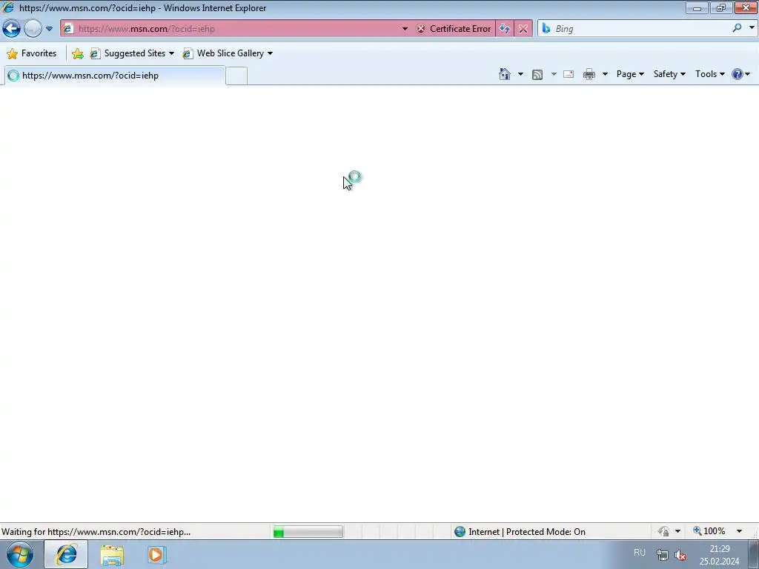Click Internet Protected Mode status zone
759x569 pixels.
(520, 532)
